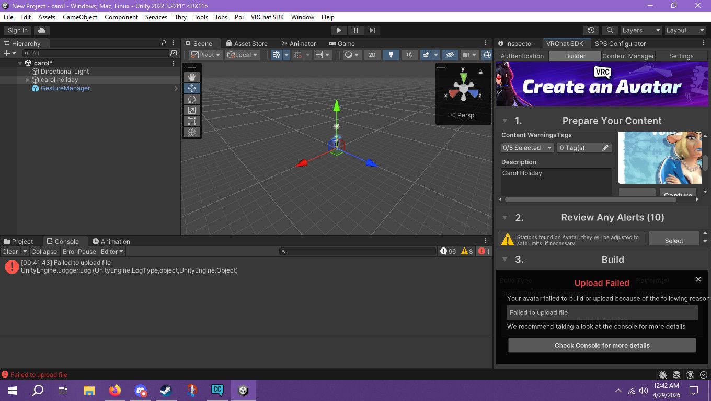Open the Pivot handle position dropdown
The height and width of the screenshot is (401, 711).
[206, 55]
